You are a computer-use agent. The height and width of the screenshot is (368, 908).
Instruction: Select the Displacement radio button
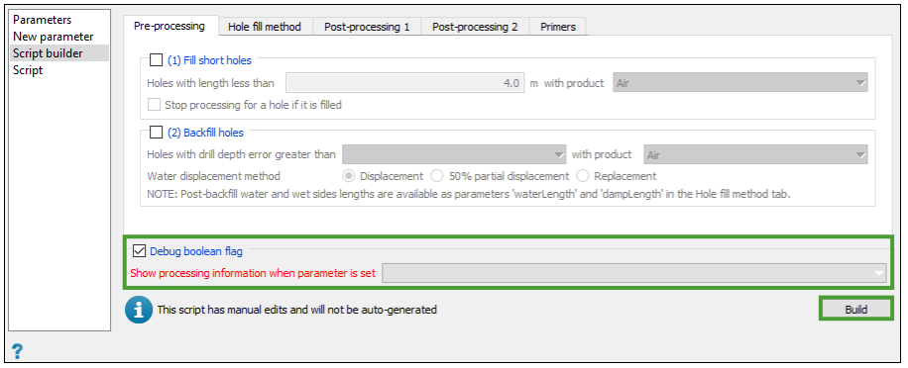(x=348, y=176)
